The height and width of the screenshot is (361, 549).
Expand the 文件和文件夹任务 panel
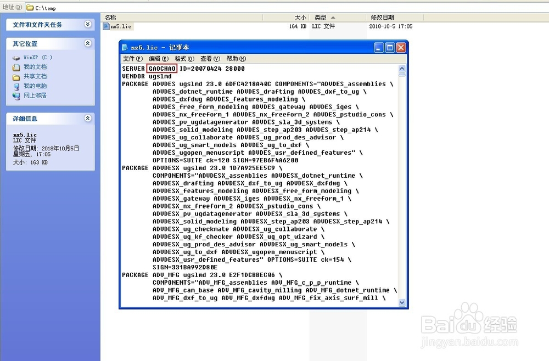88,24
